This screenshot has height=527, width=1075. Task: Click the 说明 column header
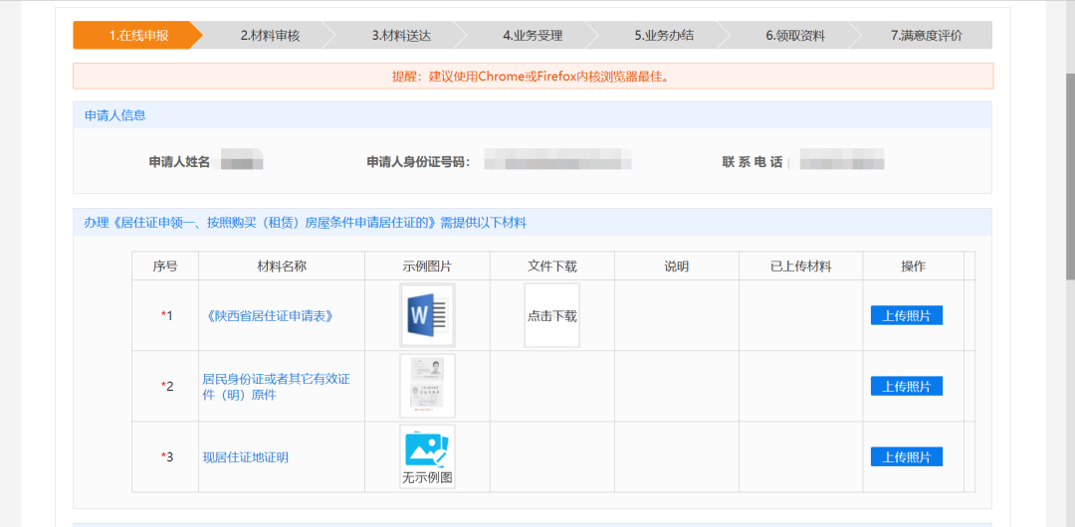pyautogui.click(x=677, y=265)
